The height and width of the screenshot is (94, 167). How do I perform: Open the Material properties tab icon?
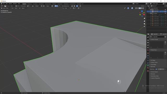tap(148, 68)
